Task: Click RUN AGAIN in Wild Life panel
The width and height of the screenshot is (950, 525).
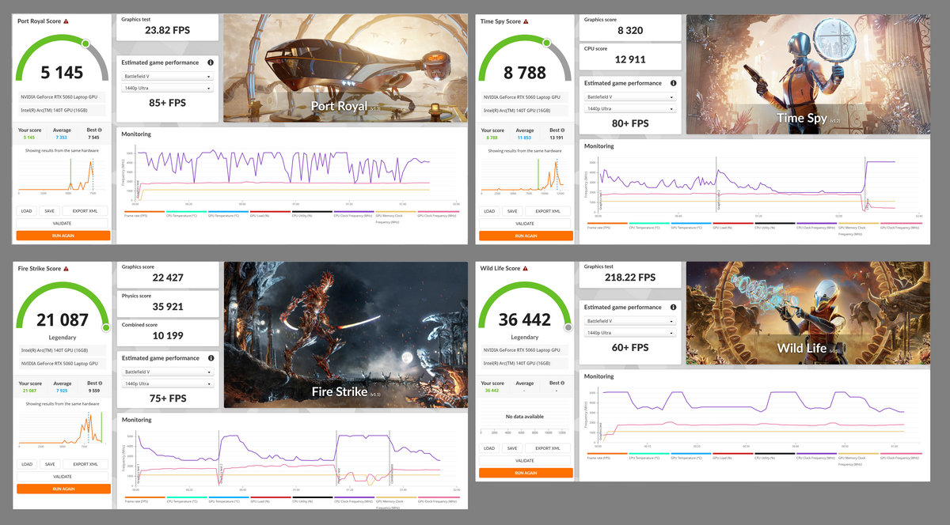Action: click(x=526, y=473)
